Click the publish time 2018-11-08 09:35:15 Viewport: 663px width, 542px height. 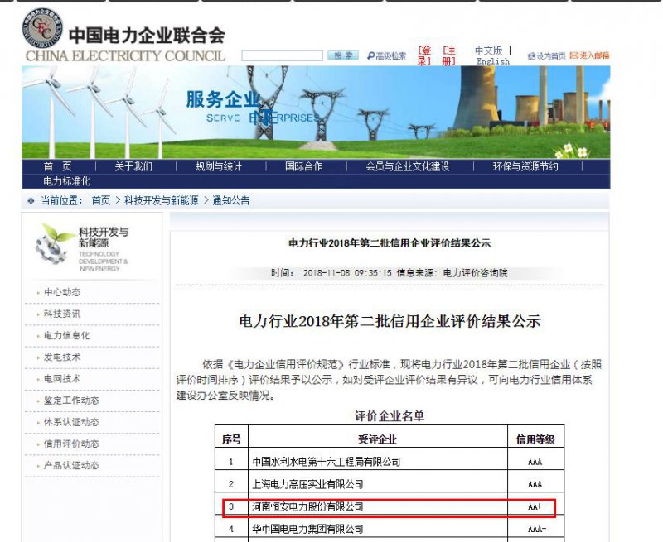click(347, 273)
